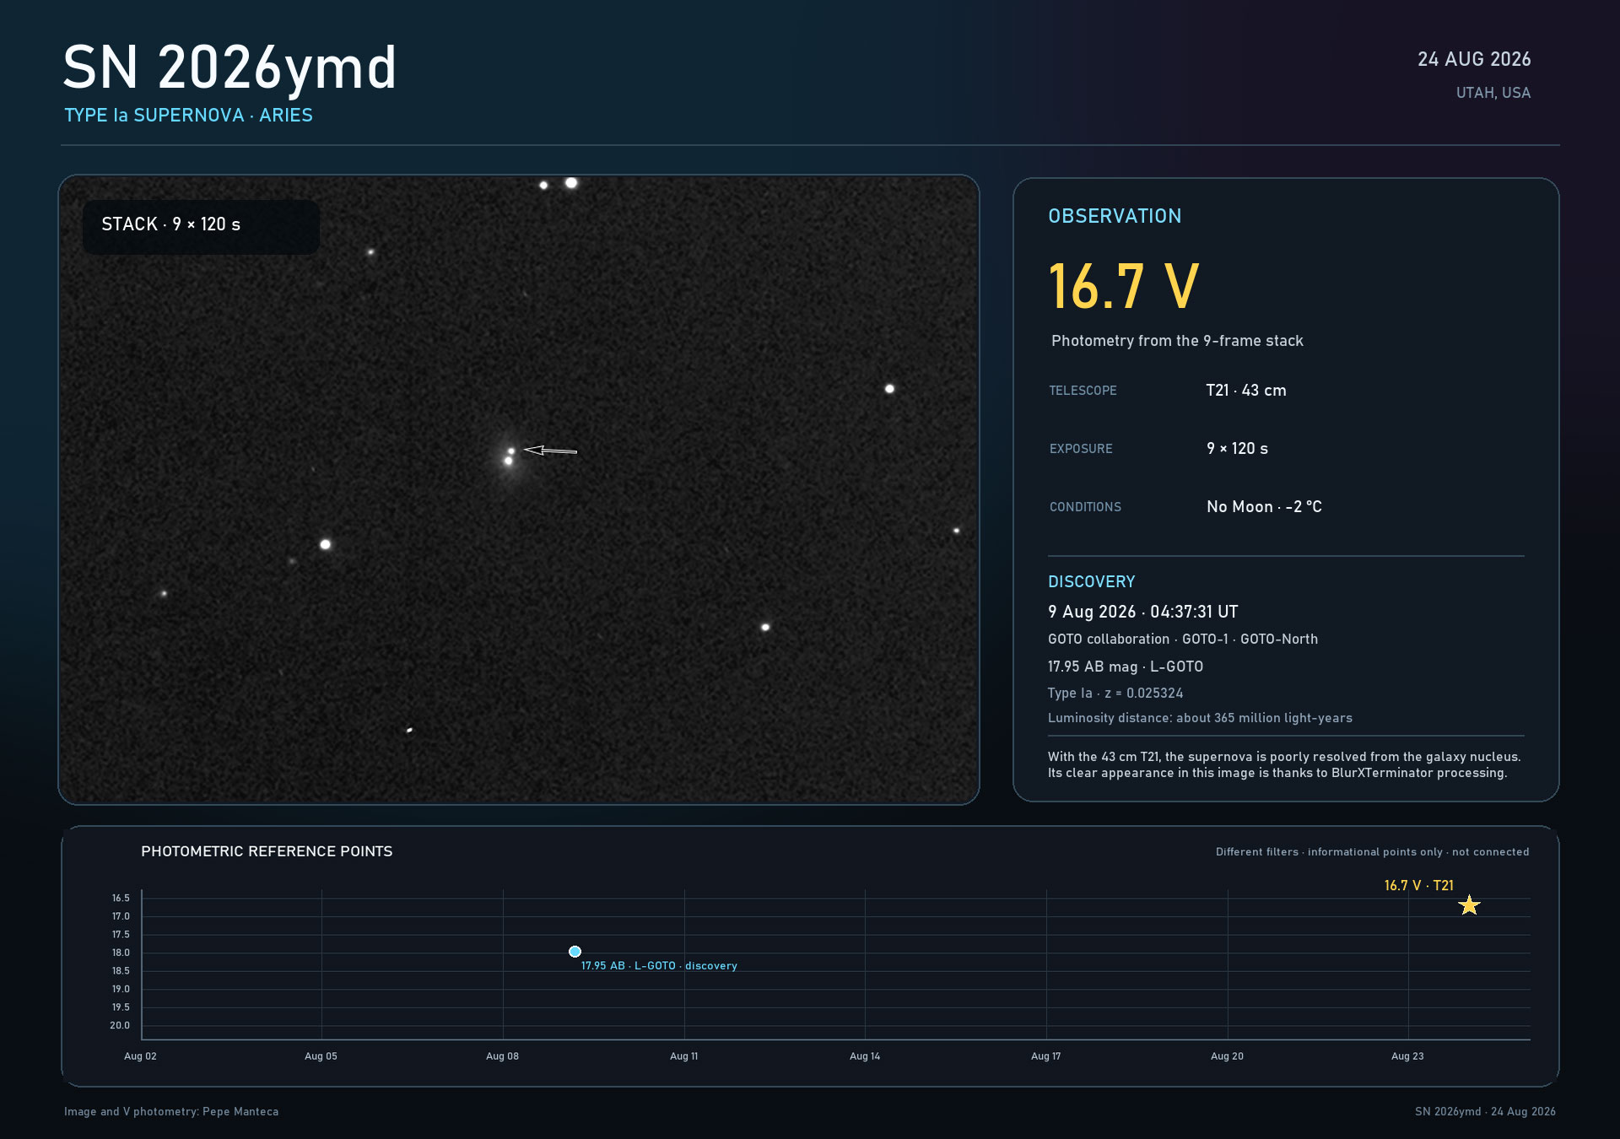Click the yellow star T21 data point
The image size is (1620, 1139).
[x=1469, y=905]
